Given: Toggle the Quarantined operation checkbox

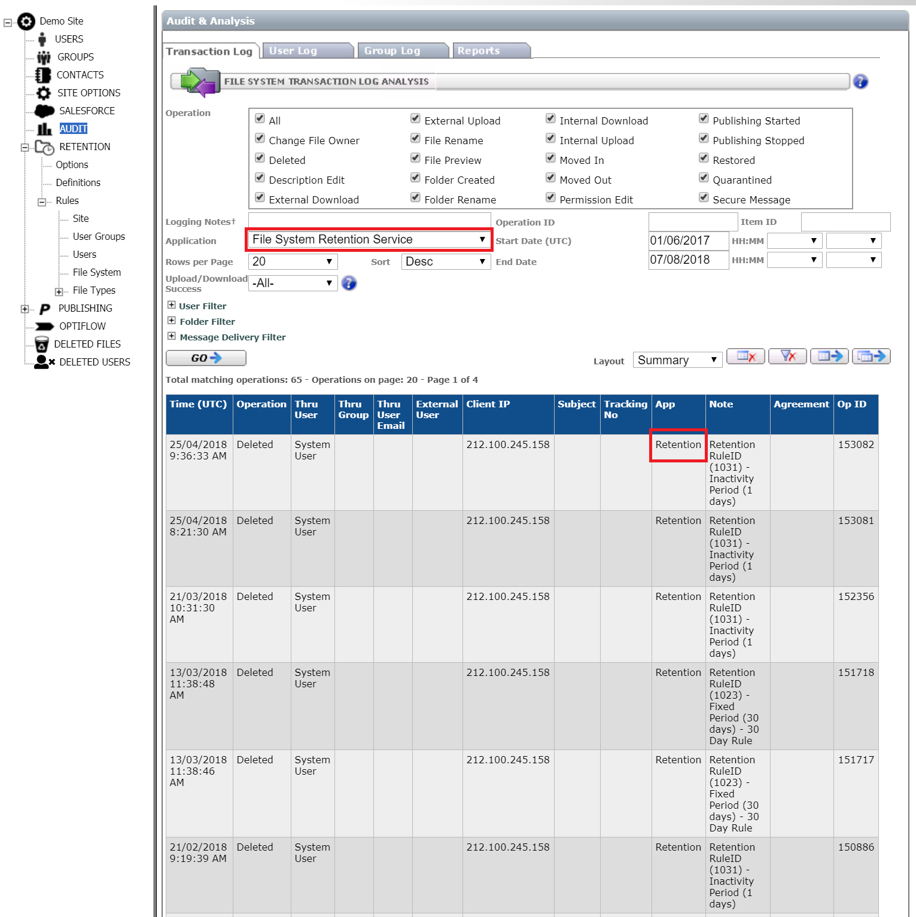Looking at the screenshot, I should click(704, 178).
